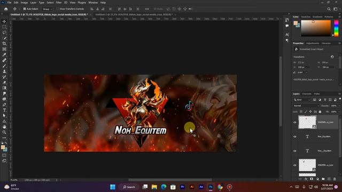Screen dimensions: 342x192
Task: Hide the second Nox_Equitem text layer
Action: [295, 151]
